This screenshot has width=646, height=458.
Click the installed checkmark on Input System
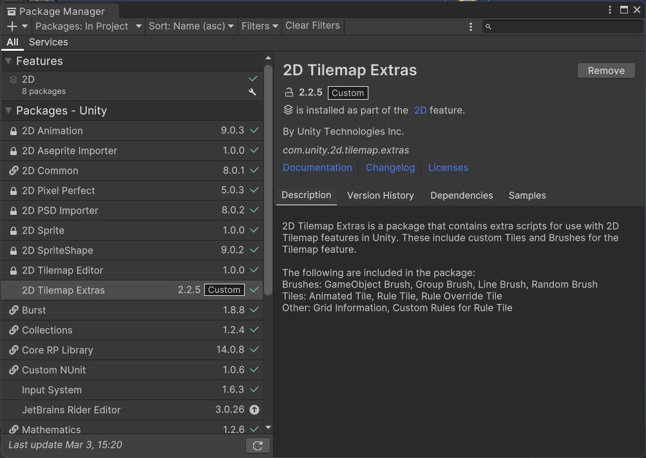tap(254, 389)
